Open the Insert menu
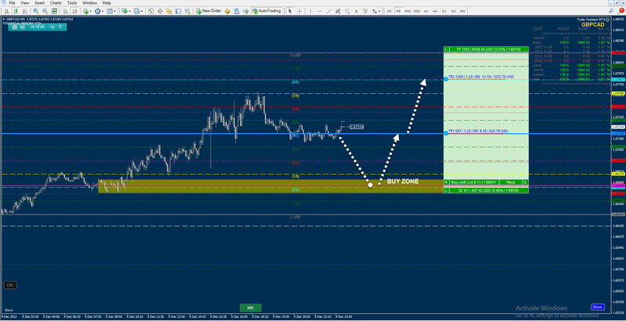The width and height of the screenshot is (626, 321). pos(40,2)
